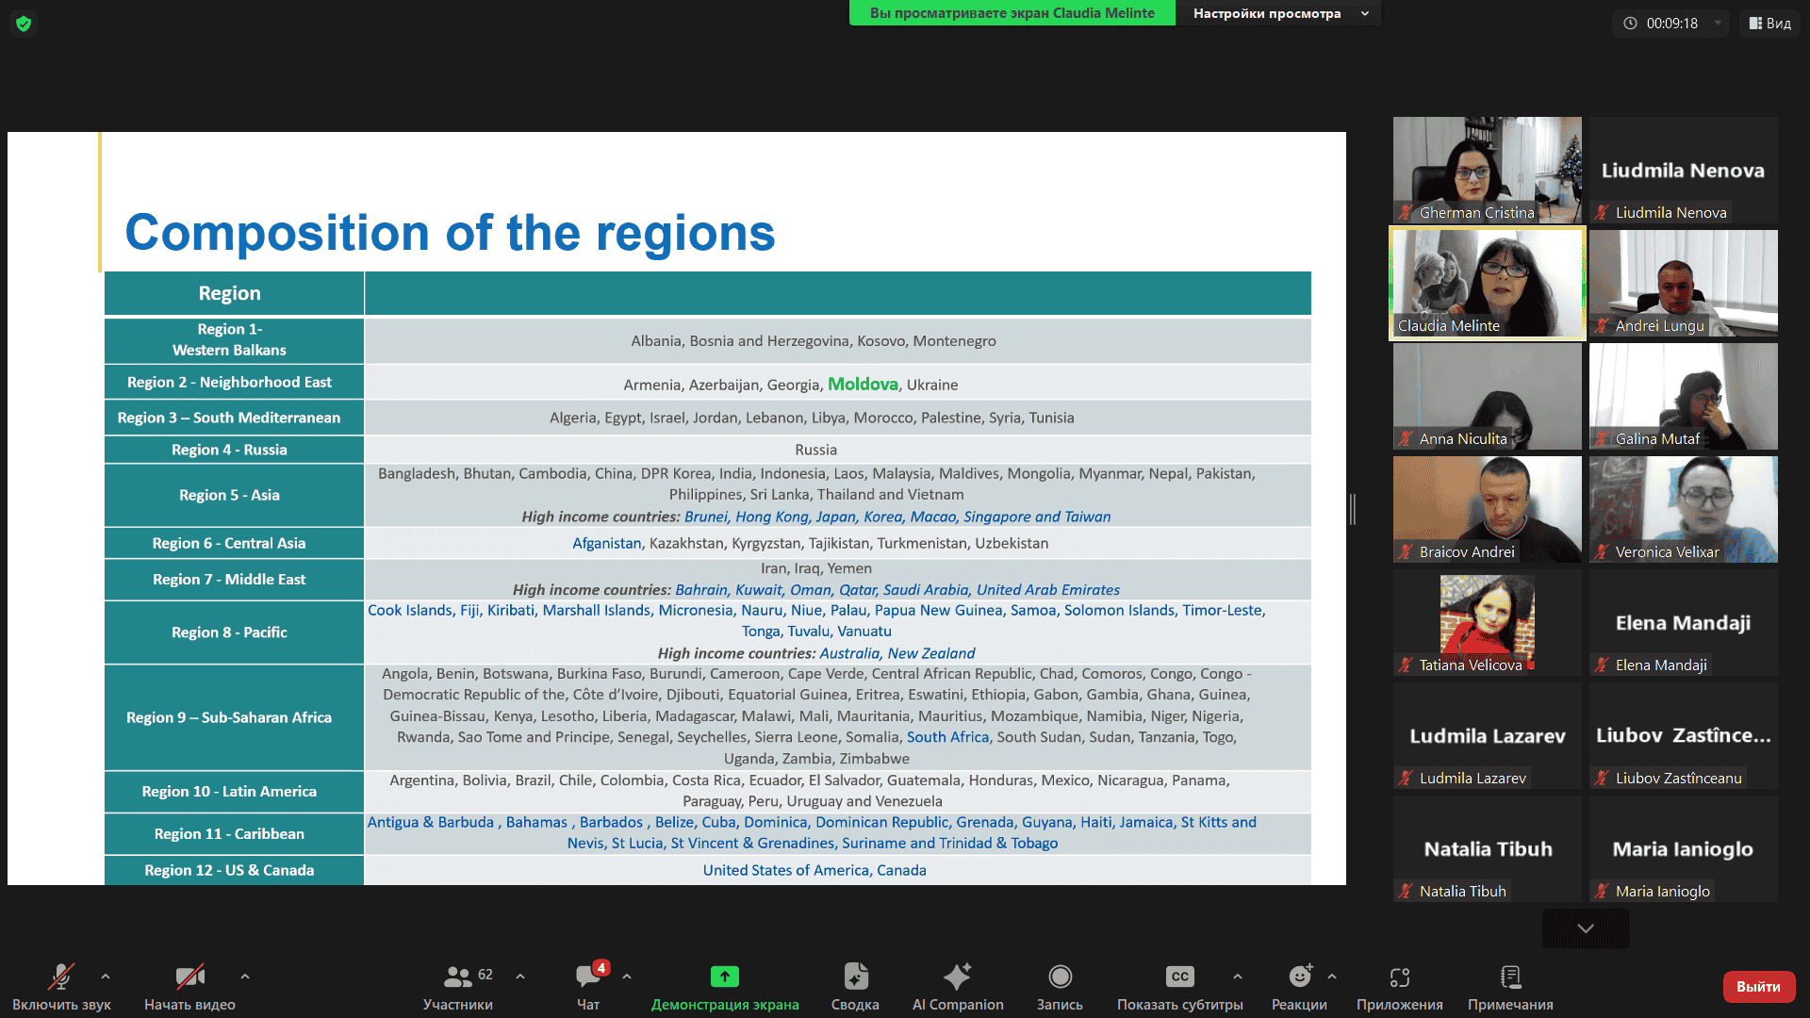Click the green encryption shield icon
The height and width of the screenshot is (1018, 1810).
click(x=24, y=24)
